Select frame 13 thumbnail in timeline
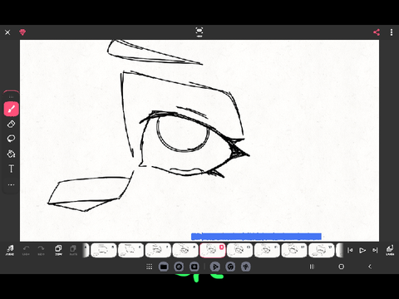 tap(321, 250)
